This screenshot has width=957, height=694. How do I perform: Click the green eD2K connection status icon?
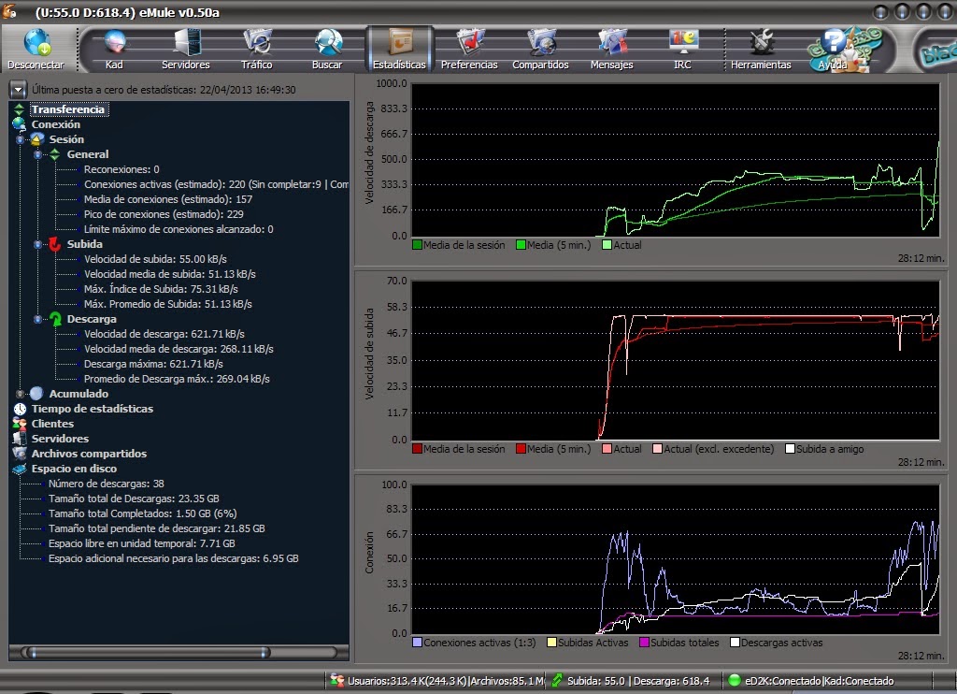735,681
